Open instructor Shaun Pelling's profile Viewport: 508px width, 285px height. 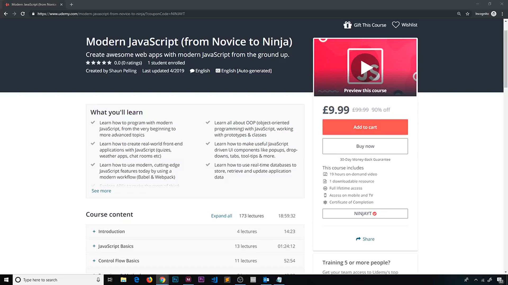(123, 71)
